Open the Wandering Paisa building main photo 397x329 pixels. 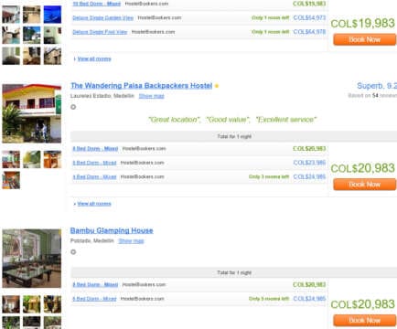tap(32, 113)
